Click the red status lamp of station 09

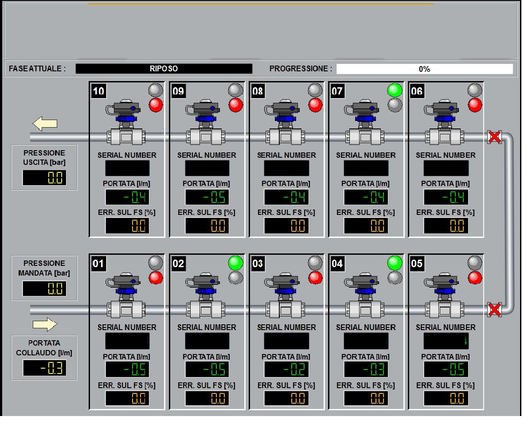point(235,105)
